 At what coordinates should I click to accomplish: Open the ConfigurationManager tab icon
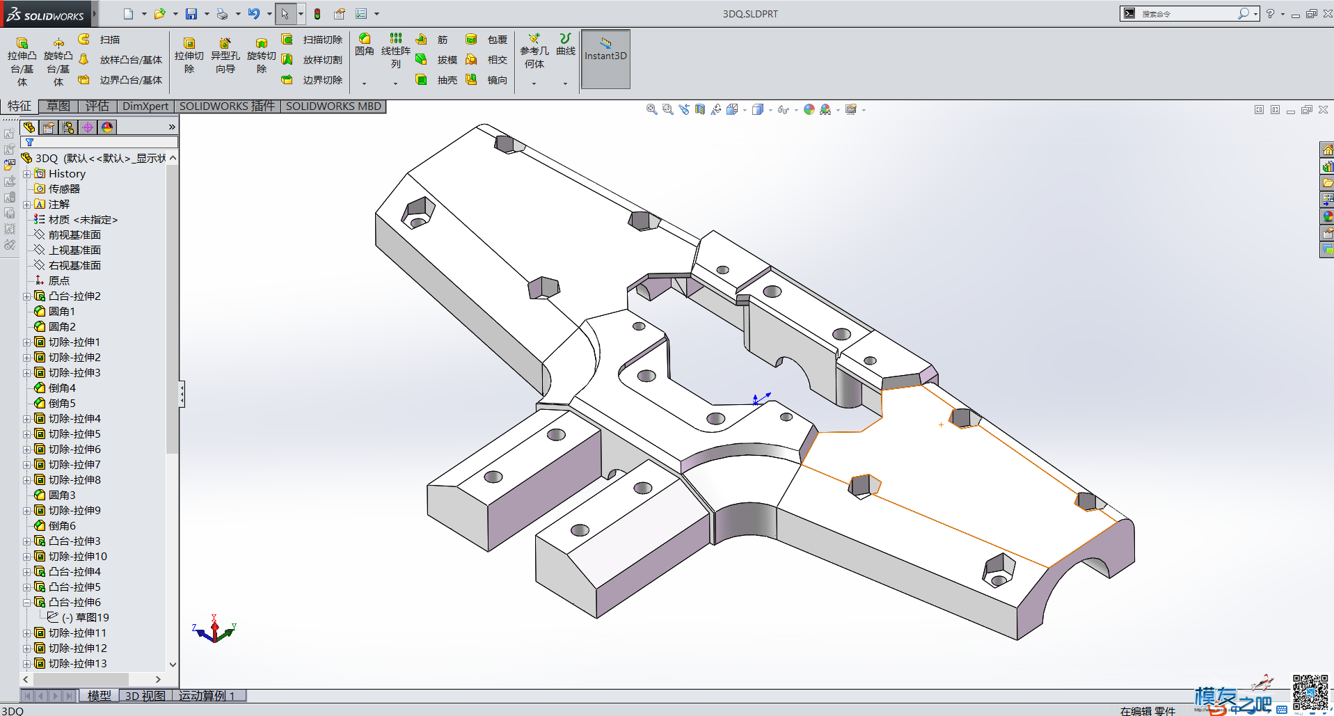(68, 127)
